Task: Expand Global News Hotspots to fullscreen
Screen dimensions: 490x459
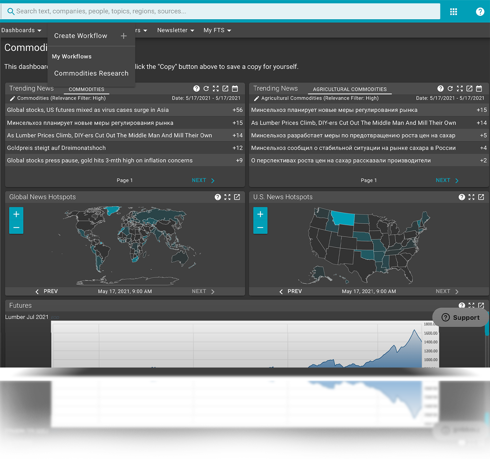Action: point(227,197)
